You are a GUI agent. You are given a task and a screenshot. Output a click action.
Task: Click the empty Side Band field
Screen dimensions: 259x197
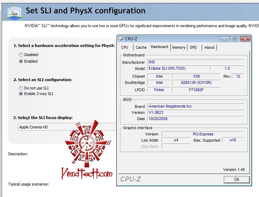click(x=176, y=146)
